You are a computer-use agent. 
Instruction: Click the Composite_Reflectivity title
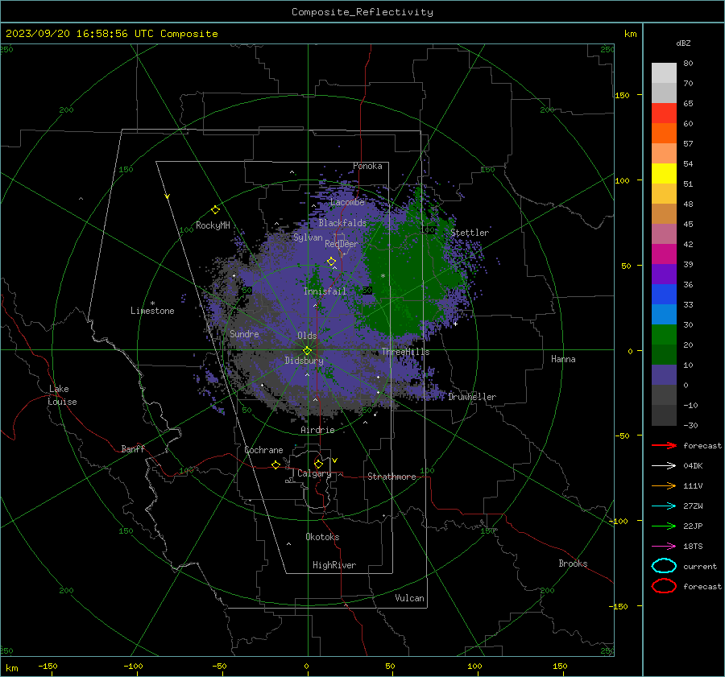(362, 12)
